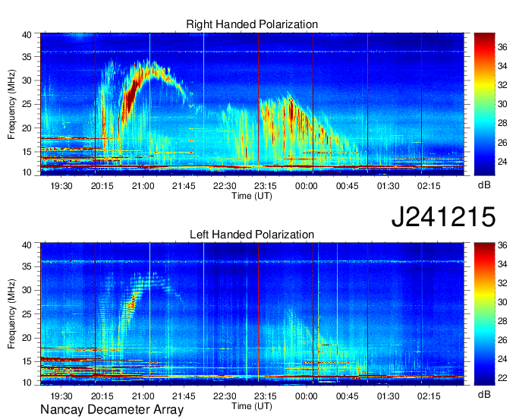
Task: Click the Time (UT) label under the right-handed plot
Action: coord(252,196)
